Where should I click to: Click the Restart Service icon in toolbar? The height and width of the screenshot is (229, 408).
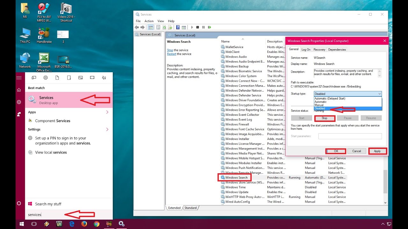click(209, 27)
